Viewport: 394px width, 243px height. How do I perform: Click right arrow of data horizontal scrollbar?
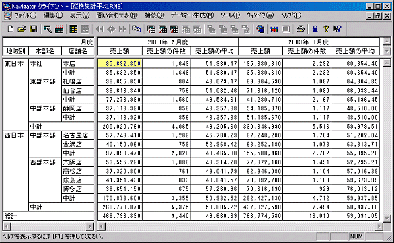379,226
